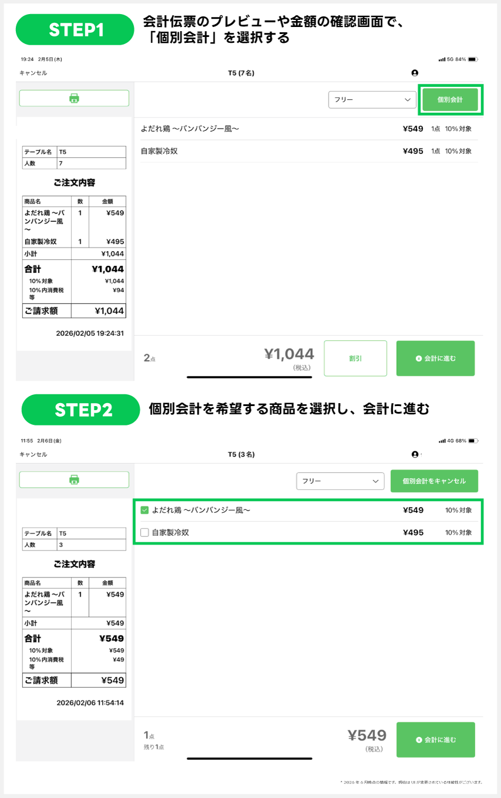Tap キャンセル in the T5 (3名) screen
501x798 pixels.
[x=33, y=454]
